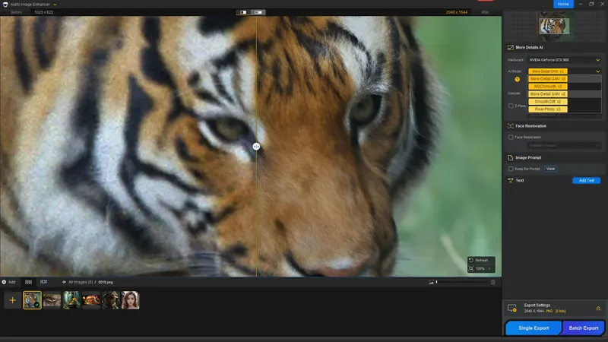Open the Aiarty Image Enhancer title menu arrow

tap(55, 5)
